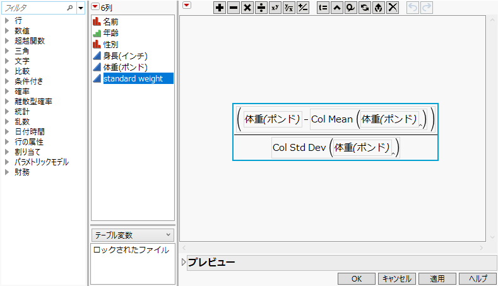
Task: Expand the 比較 function category
Action: pyautogui.click(x=7, y=71)
